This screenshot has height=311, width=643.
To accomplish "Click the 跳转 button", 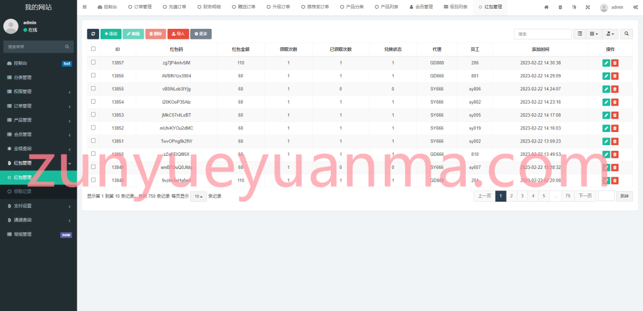I will tap(624, 196).
